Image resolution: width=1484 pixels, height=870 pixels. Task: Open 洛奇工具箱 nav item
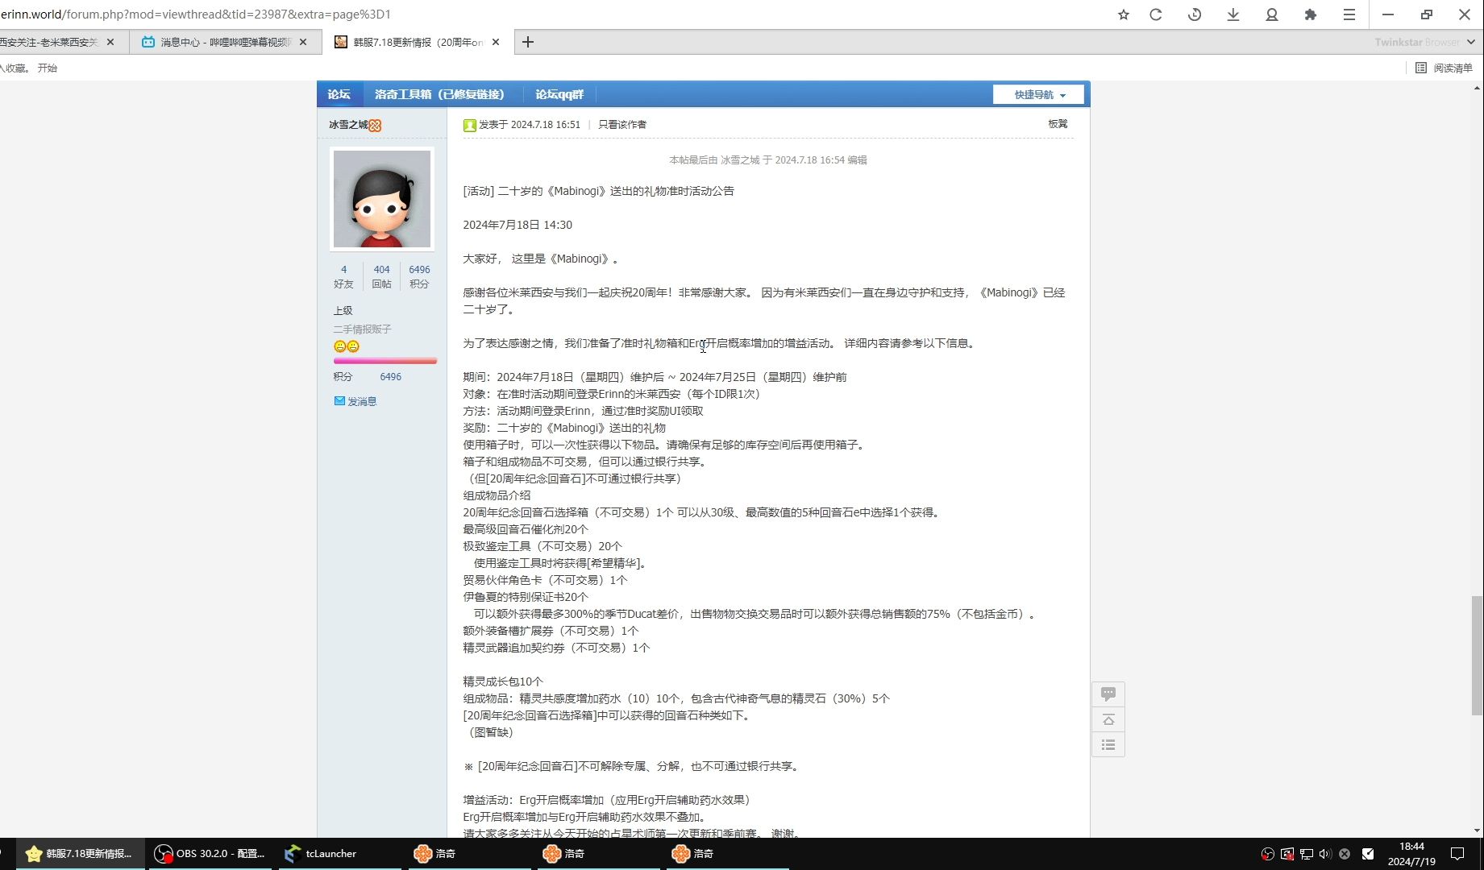click(439, 94)
